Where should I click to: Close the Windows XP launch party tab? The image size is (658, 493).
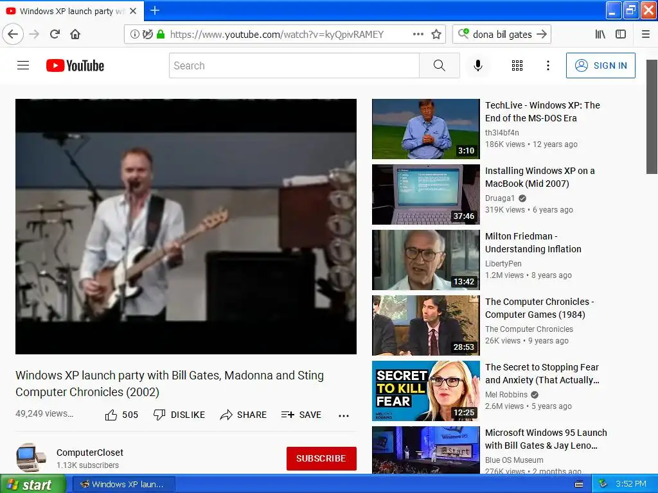(x=133, y=11)
